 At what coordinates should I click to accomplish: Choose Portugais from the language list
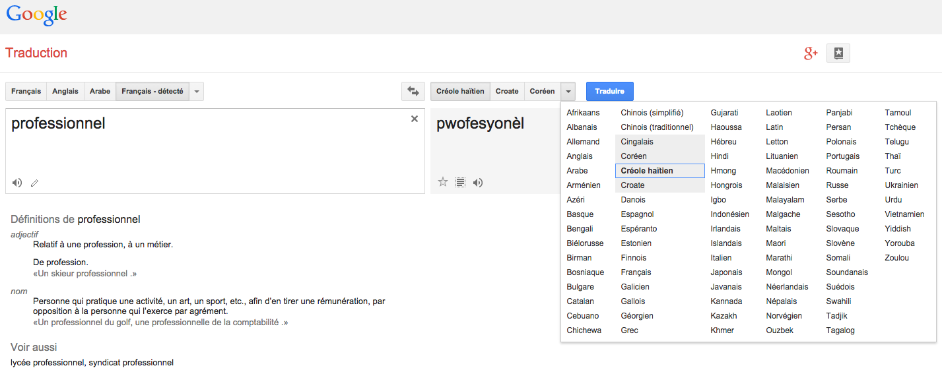(x=843, y=156)
